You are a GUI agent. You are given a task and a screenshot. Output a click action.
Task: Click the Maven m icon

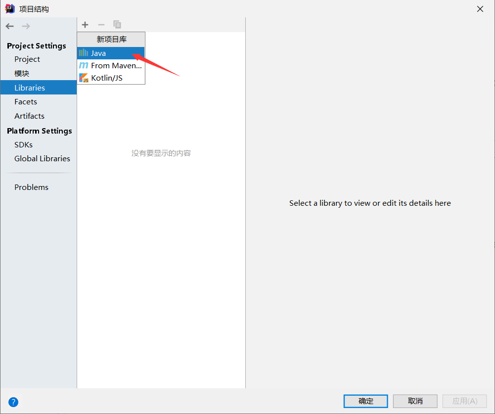84,65
